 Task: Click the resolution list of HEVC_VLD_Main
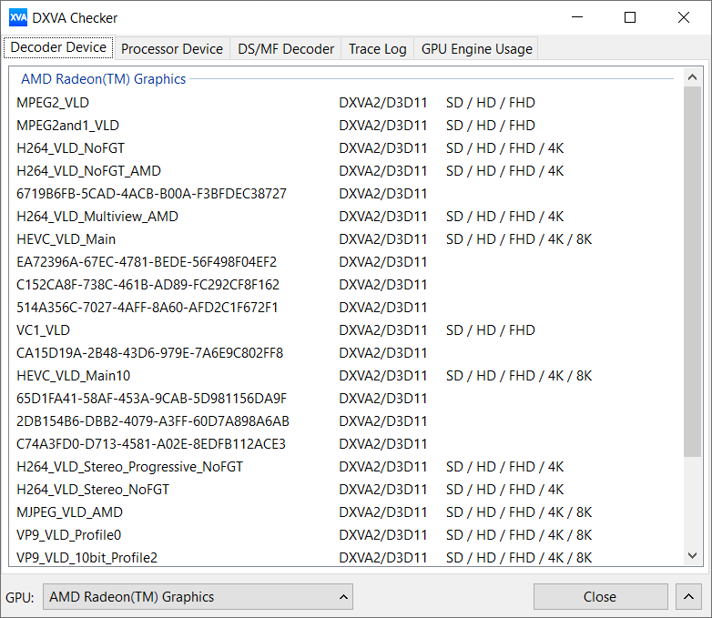coord(519,238)
